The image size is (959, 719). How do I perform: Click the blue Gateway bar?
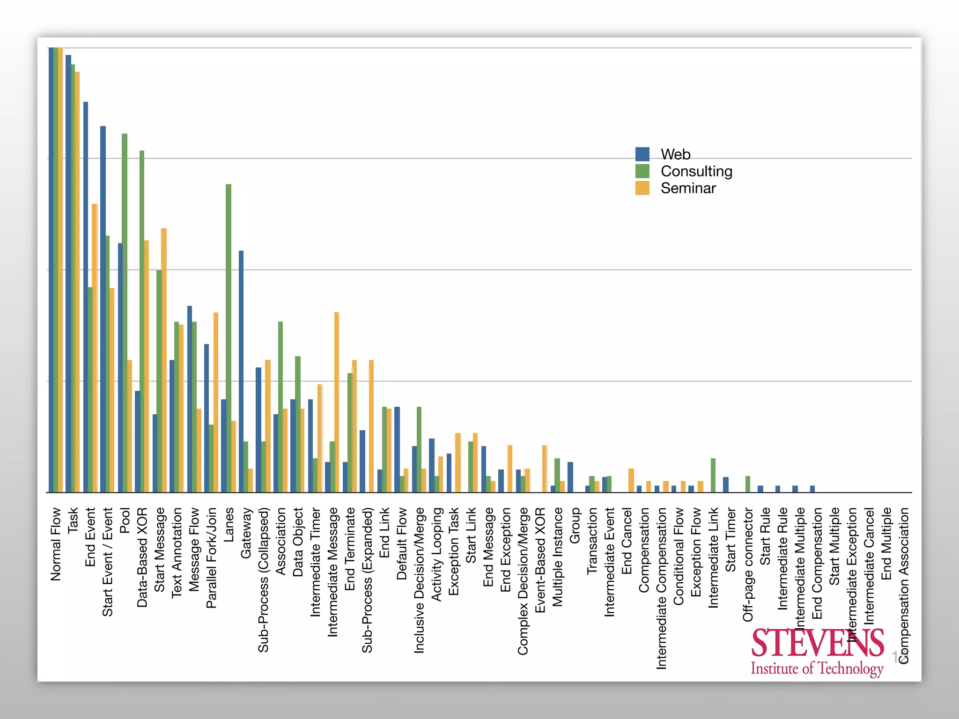[x=241, y=370]
